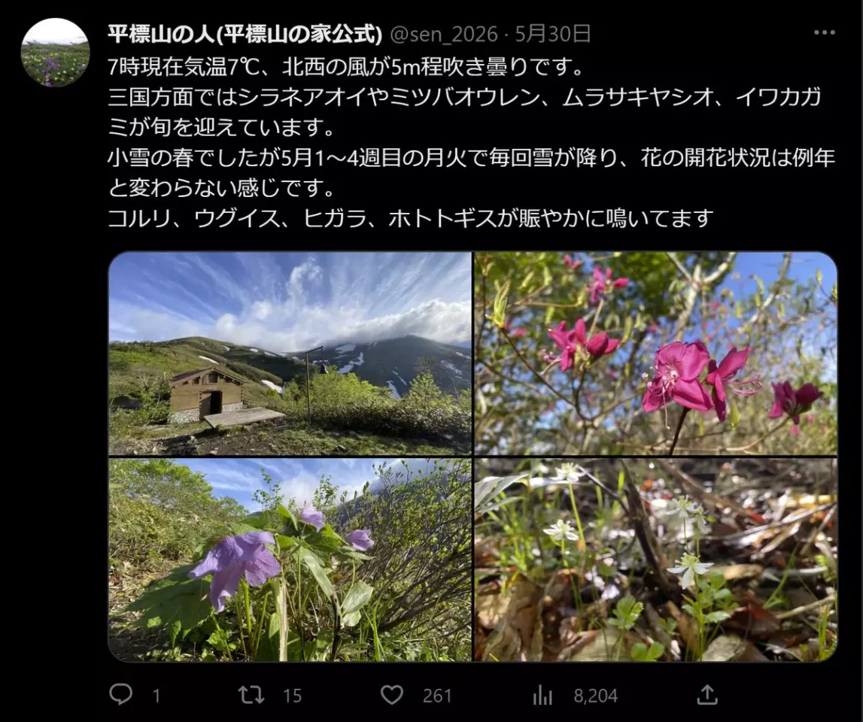Click the tweet text about 気温7℃
The width and height of the screenshot is (863, 722).
pyautogui.click(x=346, y=67)
